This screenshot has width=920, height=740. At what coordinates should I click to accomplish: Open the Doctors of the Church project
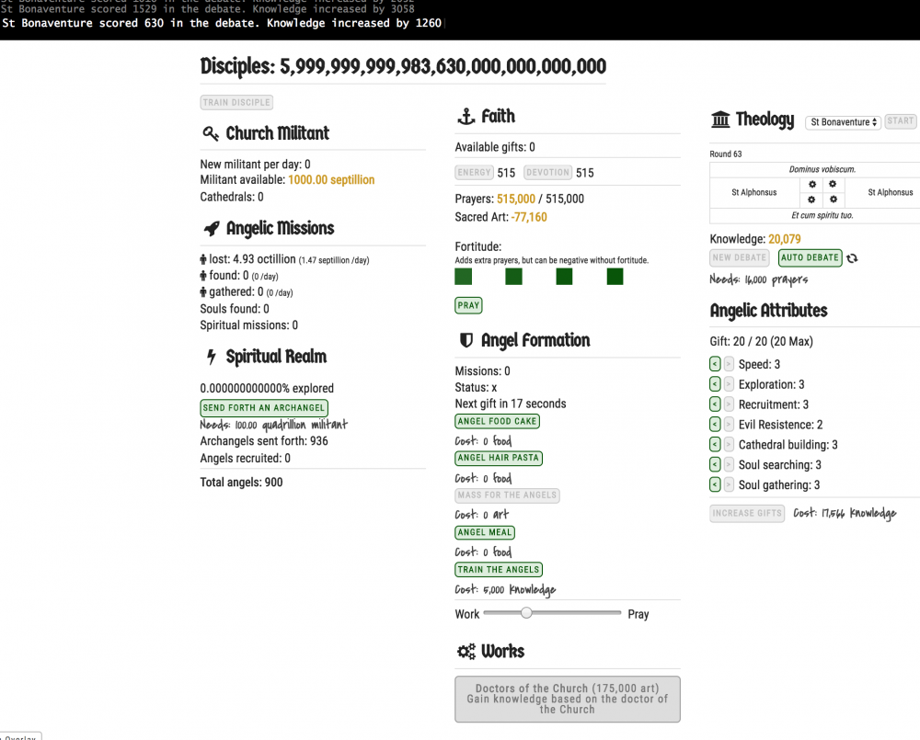568,699
